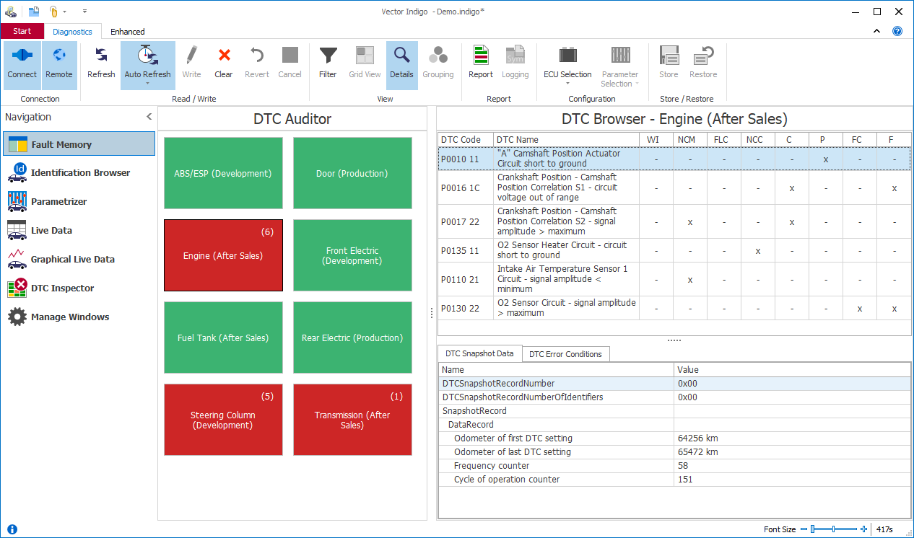The height and width of the screenshot is (538, 914).
Task: Click the Revert arrow icon
Action: 256,56
